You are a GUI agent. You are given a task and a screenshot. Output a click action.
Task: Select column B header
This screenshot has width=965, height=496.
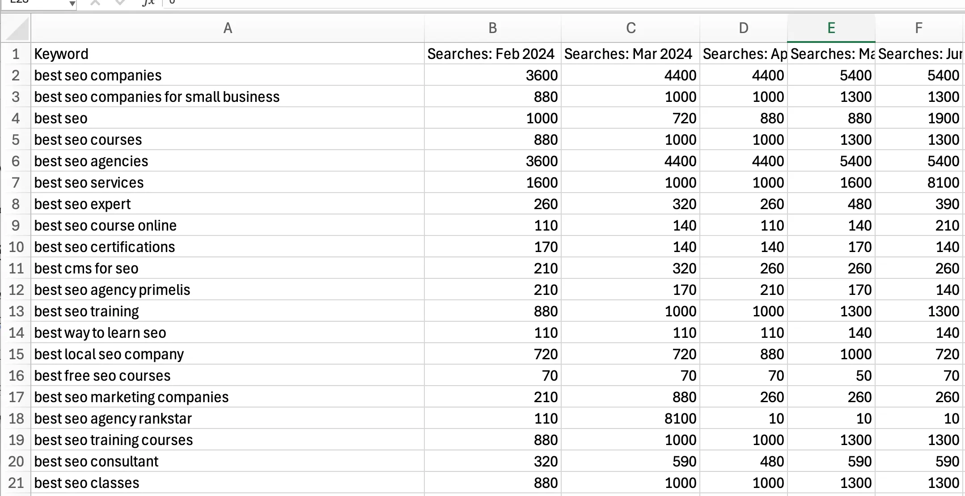492,29
